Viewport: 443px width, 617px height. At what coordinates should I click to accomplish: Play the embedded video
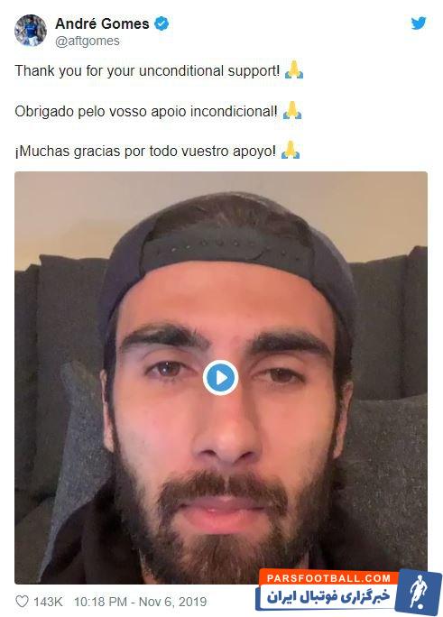[221, 377]
